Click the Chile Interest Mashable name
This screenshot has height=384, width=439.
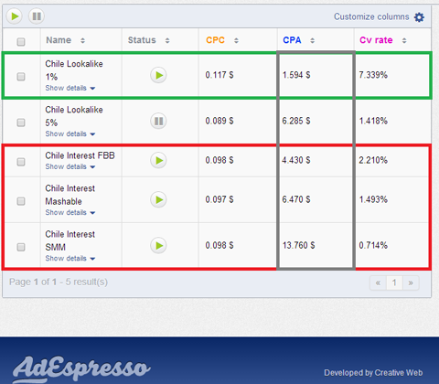pyautogui.click(x=70, y=195)
